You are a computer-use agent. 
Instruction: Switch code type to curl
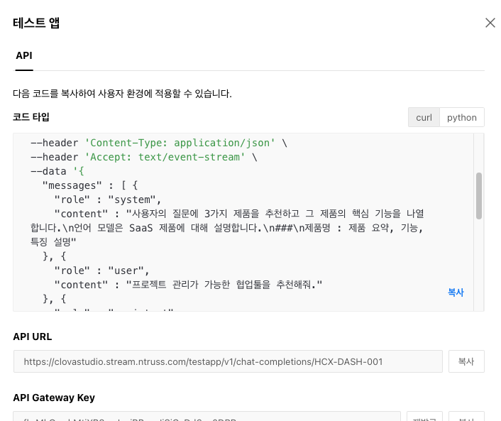pyautogui.click(x=424, y=117)
